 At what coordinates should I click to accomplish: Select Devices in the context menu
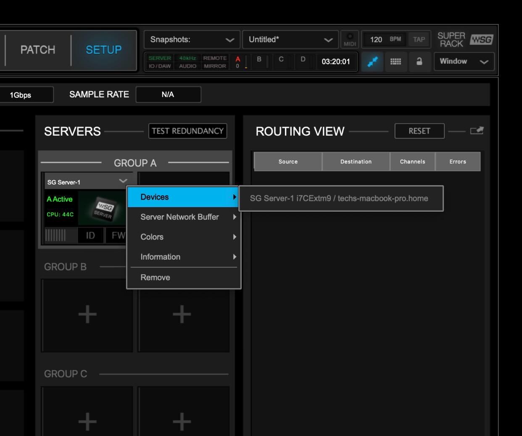pyautogui.click(x=184, y=197)
